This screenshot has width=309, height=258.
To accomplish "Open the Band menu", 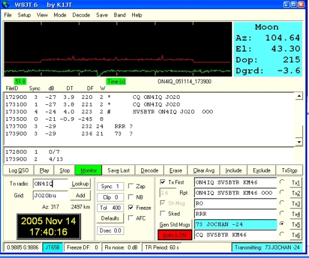I will point(120,15).
